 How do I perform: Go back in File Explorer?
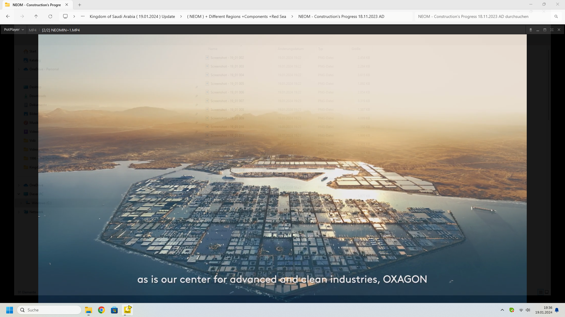coord(8,16)
